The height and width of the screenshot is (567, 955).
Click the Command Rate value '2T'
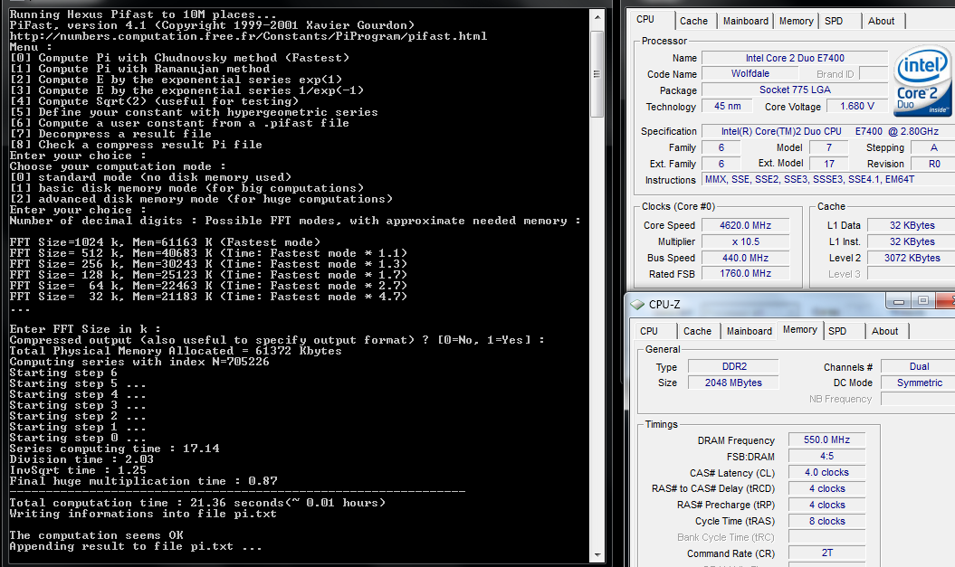pos(826,553)
